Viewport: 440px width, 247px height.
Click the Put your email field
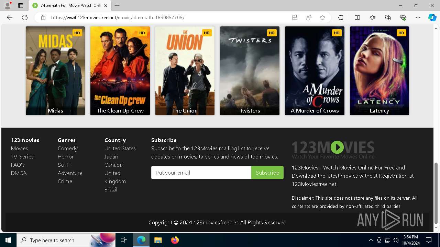tap(201, 173)
